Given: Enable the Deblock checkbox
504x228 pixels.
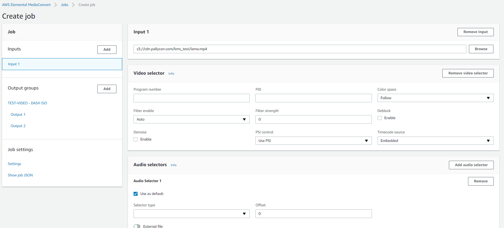Looking at the screenshot, I should pos(380,118).
